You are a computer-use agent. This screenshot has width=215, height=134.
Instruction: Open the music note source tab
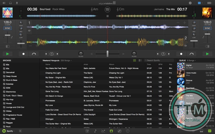[95, 131]
